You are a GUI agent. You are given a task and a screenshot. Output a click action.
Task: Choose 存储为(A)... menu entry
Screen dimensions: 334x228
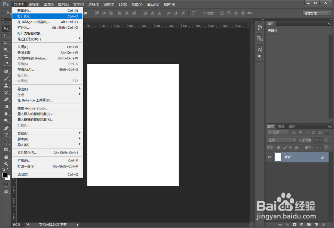(x=47, y=69)
